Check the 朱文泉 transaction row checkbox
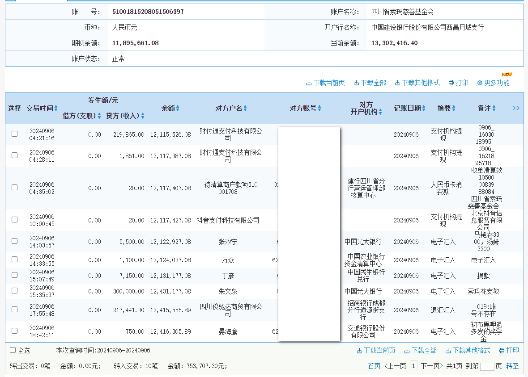This screenshot has width=528, height=377. (14, 291)
